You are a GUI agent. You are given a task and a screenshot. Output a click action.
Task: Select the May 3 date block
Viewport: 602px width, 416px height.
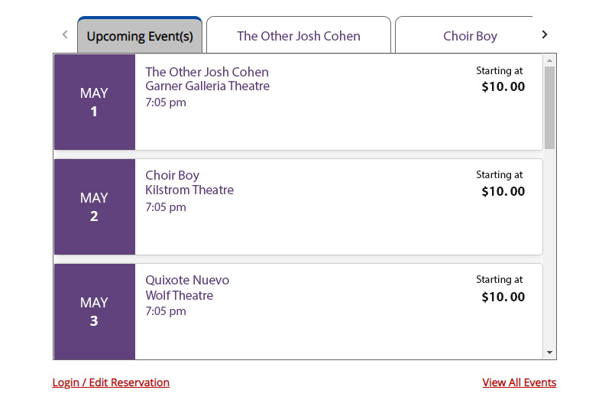coord(94,311)
